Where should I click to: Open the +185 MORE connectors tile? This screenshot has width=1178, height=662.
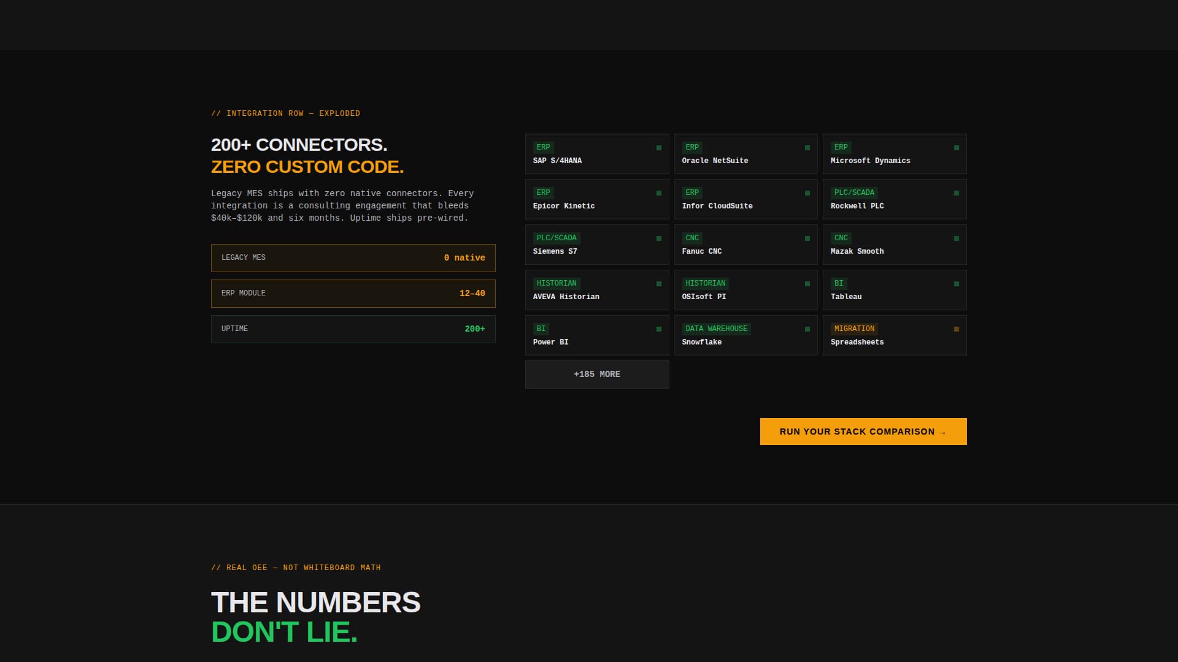[x=597, y=375]
